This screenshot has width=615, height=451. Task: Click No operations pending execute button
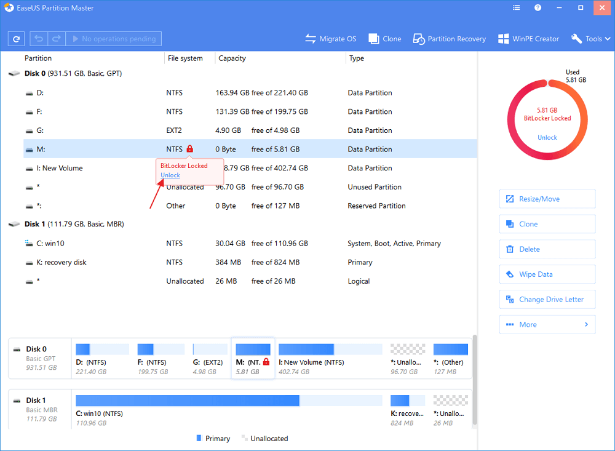[x=114, y=39]
